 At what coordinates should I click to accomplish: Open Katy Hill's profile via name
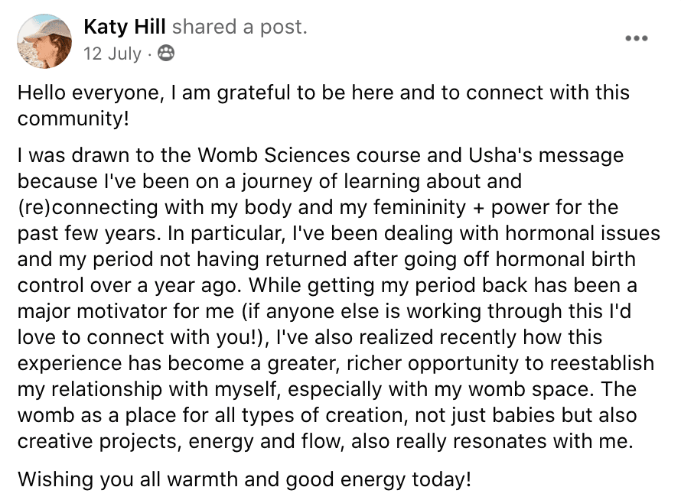click(x=125, y=28)
